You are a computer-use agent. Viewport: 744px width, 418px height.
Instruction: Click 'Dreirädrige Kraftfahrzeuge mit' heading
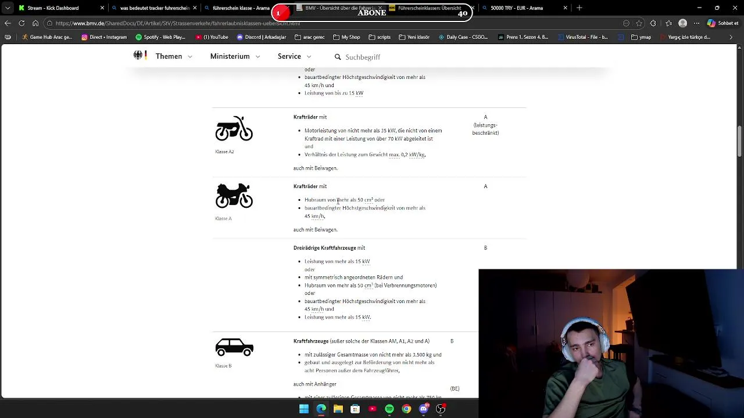click(x=329, y=248)
